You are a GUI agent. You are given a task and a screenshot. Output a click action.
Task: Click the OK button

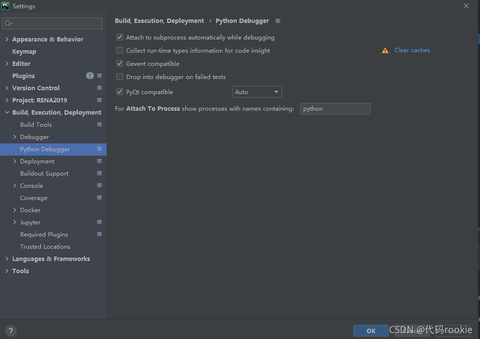pos(371,330)
